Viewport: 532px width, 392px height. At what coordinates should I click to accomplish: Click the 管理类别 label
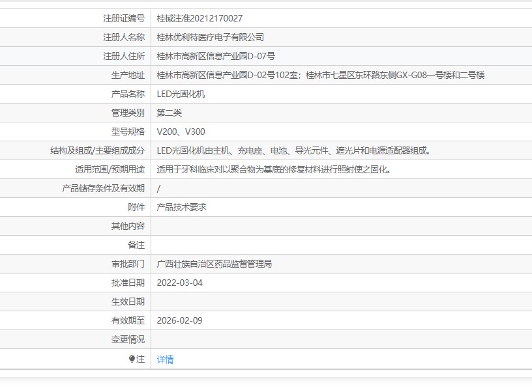coord(128,113)
